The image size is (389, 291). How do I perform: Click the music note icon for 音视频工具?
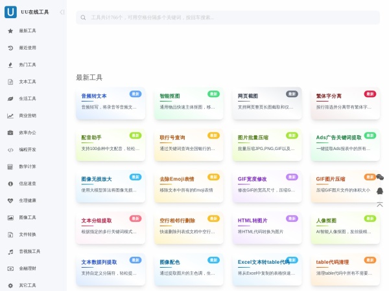(10, 252)
